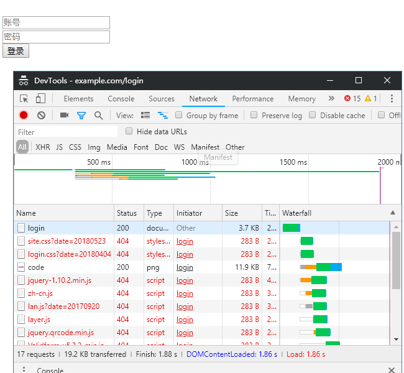Viewport: 404px width, 373px height.
Task: Filter requests by XHR
Action: pos(43,147)
